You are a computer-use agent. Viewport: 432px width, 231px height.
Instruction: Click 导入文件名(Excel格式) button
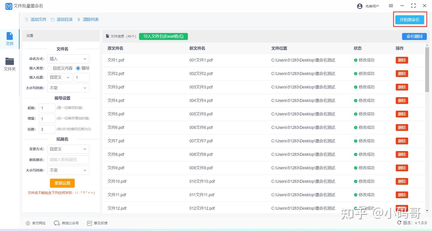coord(163,36)
